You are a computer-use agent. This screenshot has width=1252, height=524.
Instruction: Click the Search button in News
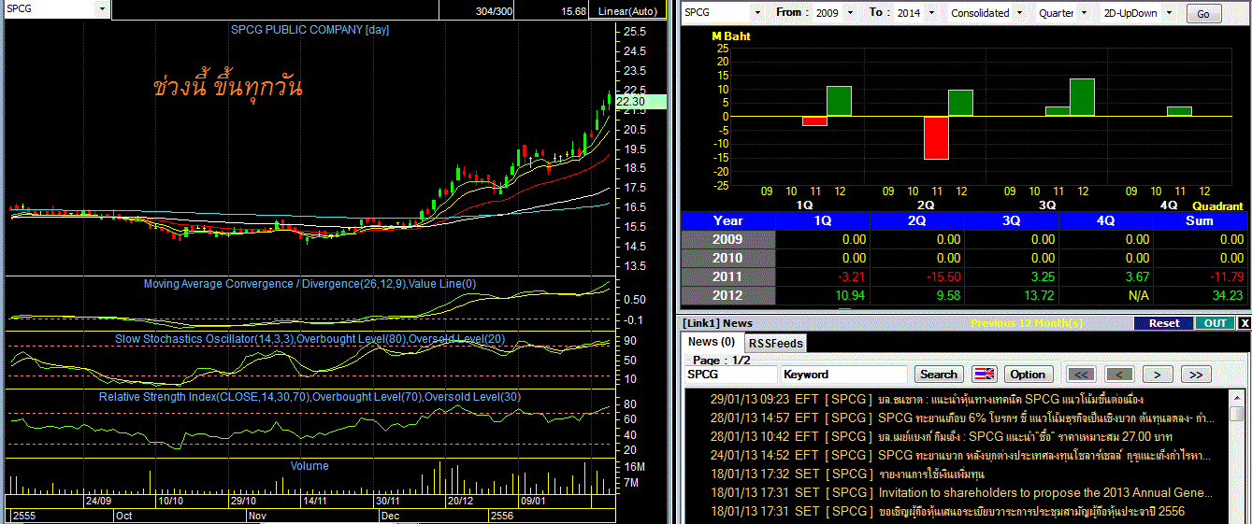(x=939, y=374)
